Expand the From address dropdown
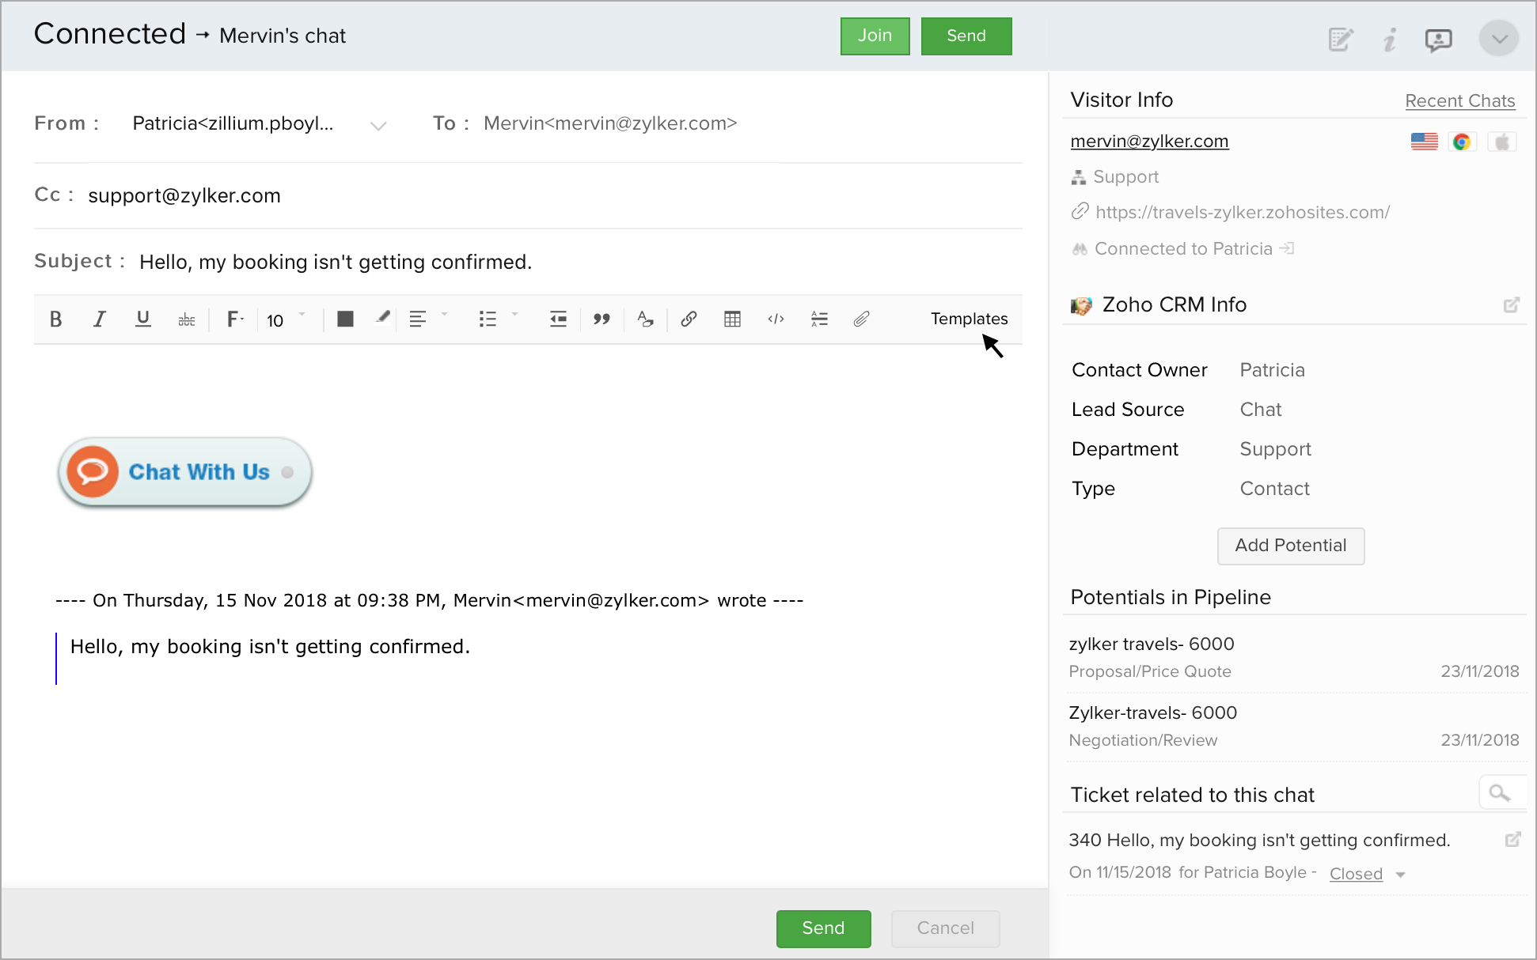This screenshot has width=1537, height=960. [x=378, y=125]
